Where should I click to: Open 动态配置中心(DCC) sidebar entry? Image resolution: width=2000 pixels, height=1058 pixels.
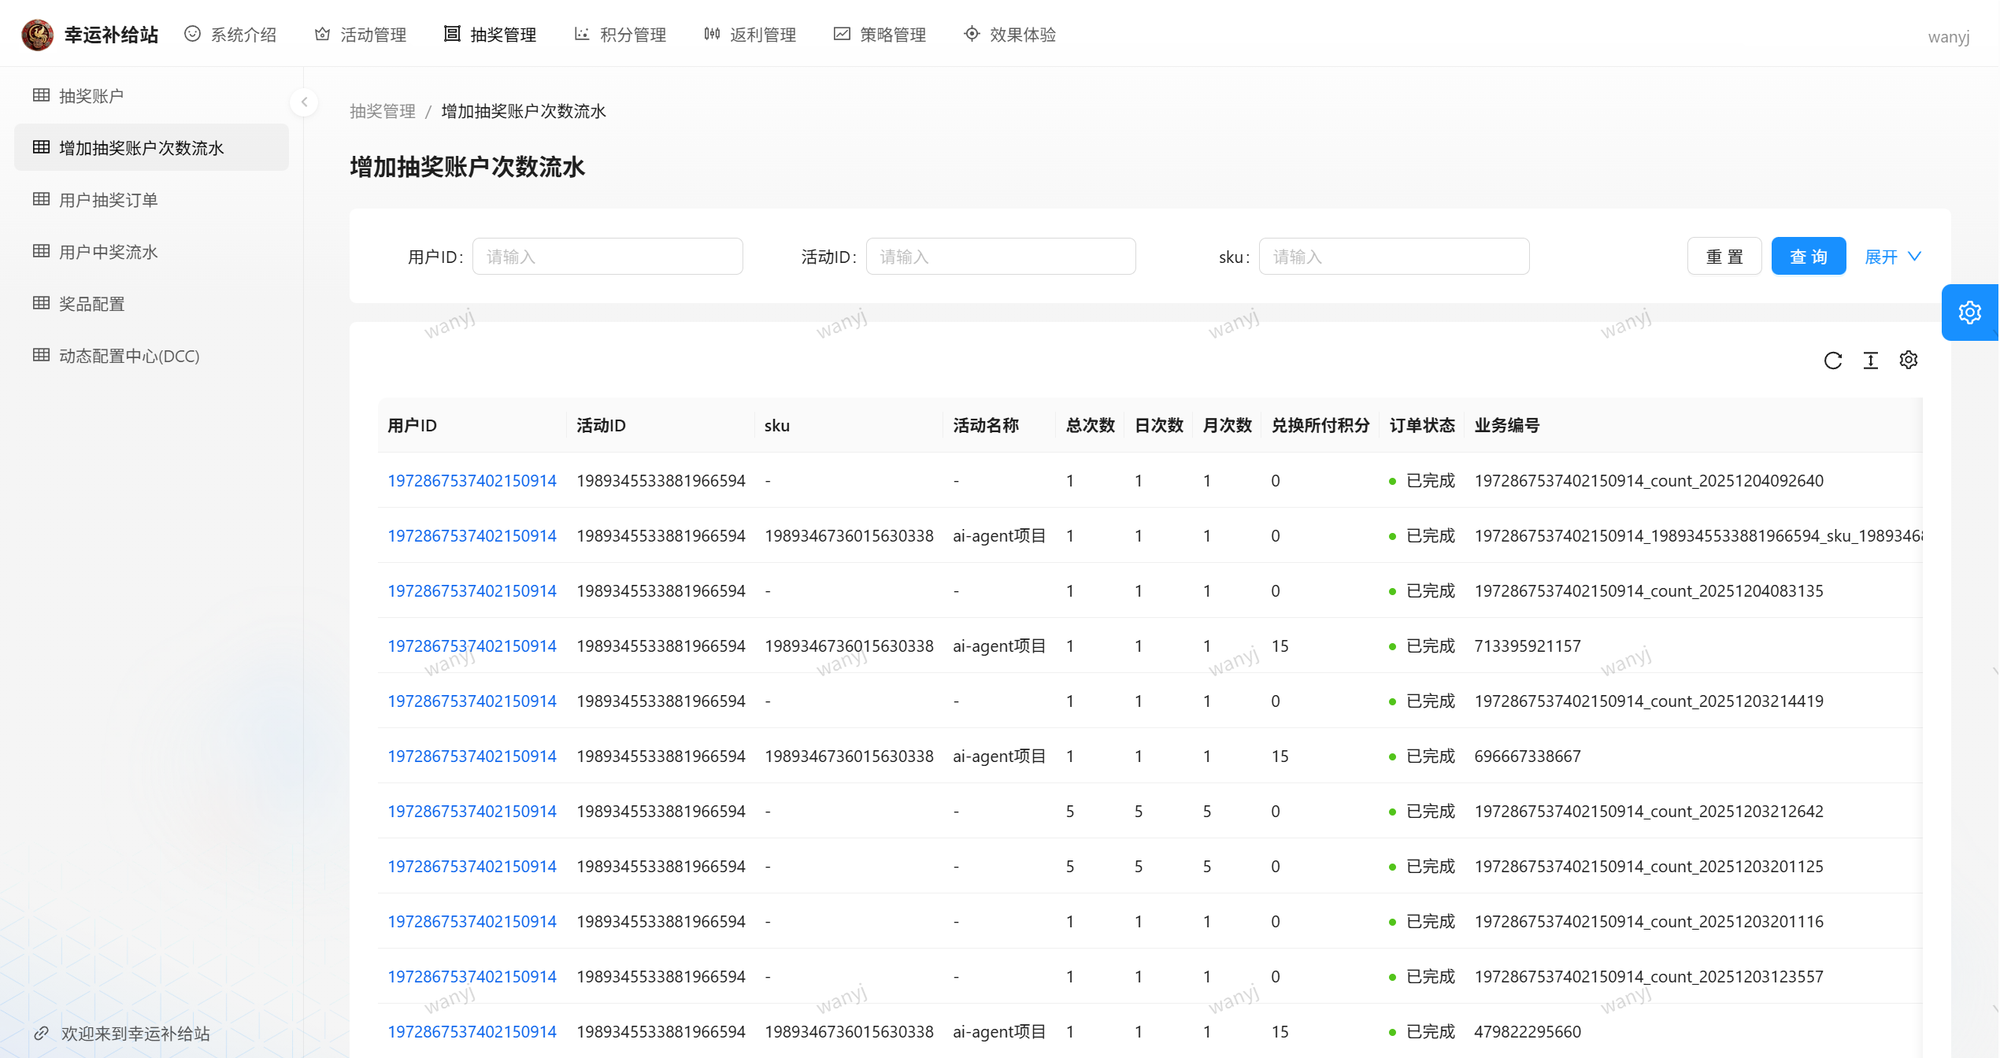tap(129, 356)
